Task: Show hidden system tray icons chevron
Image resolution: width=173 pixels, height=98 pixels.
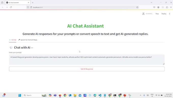Action: 140,95
